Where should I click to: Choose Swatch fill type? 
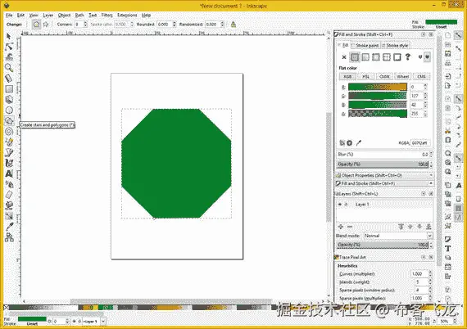pos(397,57)
